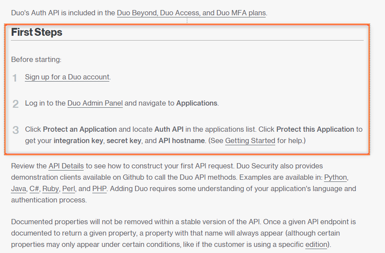Open the Duo Beyond, Access, MFA plans link

[x=191, y=13]
